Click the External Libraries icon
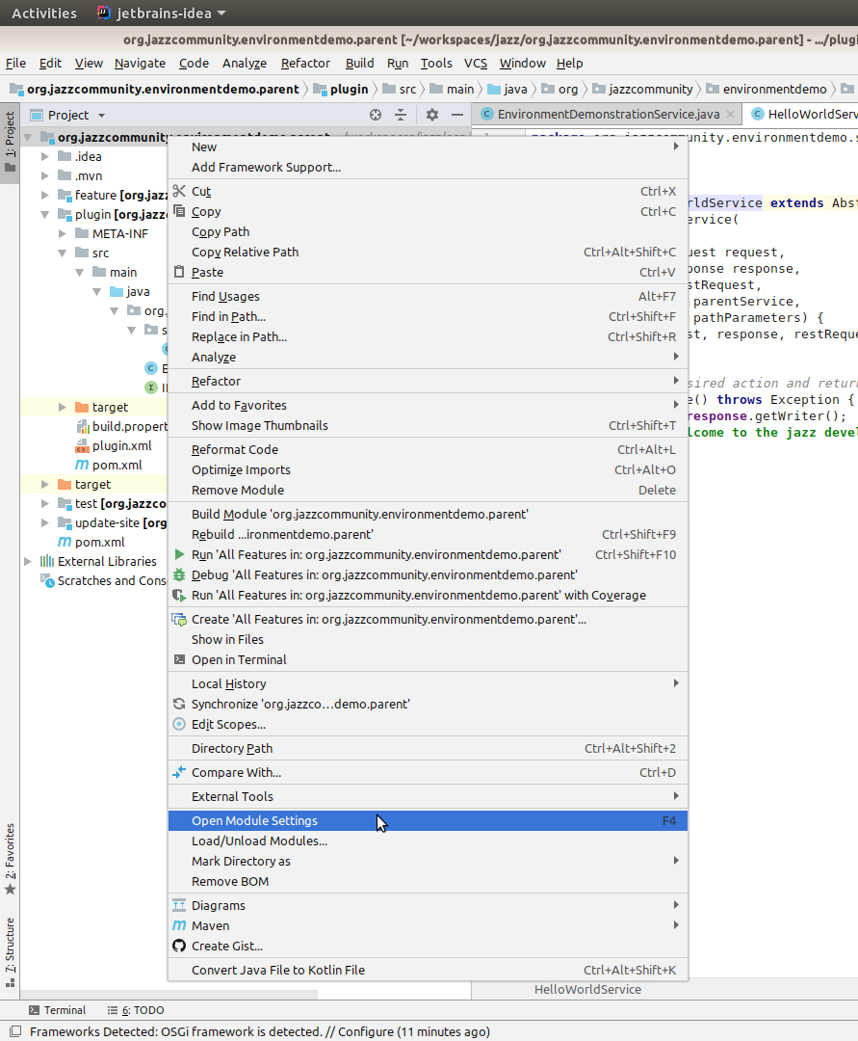Image resolution: width=858 pixels, height=1041 pixels. coord(47,561)
